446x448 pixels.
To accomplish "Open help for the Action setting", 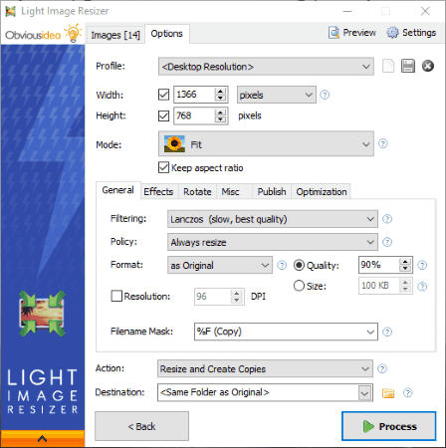I will point(382,368).
